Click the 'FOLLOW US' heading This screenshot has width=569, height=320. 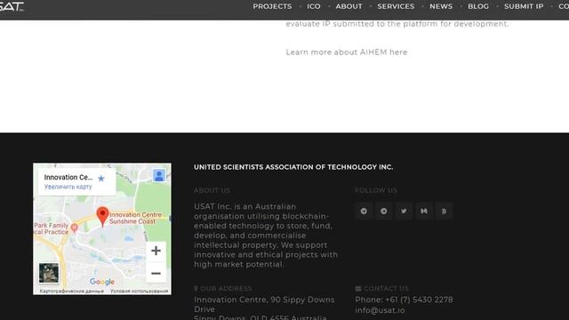tap(376, 190)
